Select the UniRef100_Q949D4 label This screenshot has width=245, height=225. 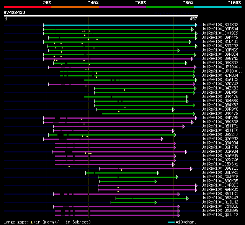pyautogui.click(x=220, y=143)
